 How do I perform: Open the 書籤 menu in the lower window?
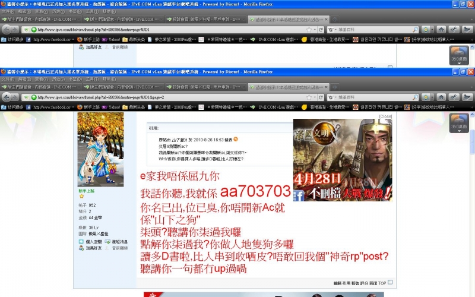(x=75, y=79)
